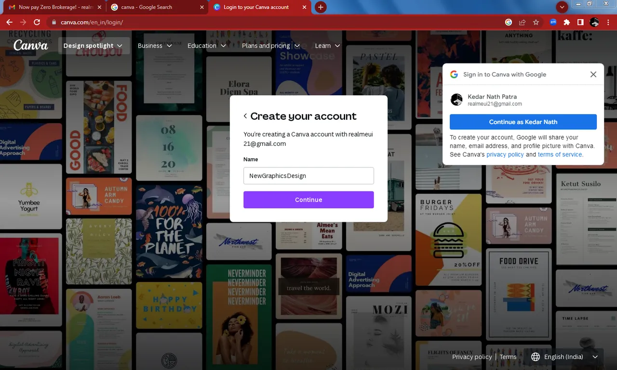Expand the Learn menu
Image resolution: width=617 pixels, height=370 pixels.
327,46
